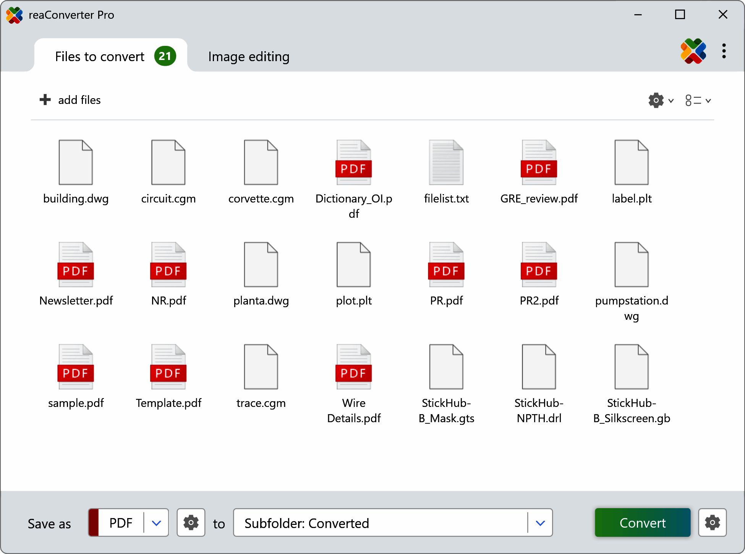This screenshot has width=745, height=554.
Task: Expand the Subfolder: Converted destination dropdown
Action: tap(540, 523)
